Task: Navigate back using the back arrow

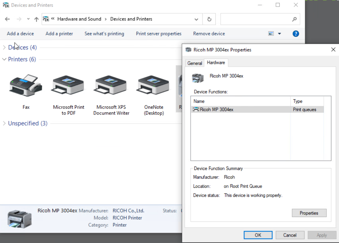Action: (x=7, y=19)
